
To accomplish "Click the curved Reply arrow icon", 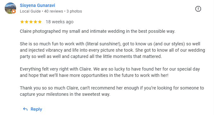I will (25, 109).
